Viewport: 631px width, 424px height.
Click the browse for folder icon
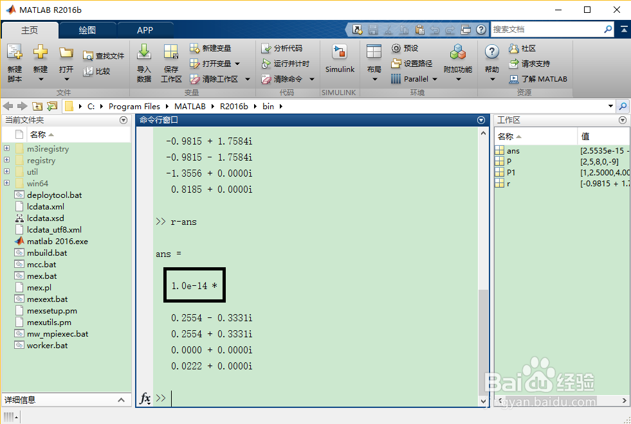[52, 106]
